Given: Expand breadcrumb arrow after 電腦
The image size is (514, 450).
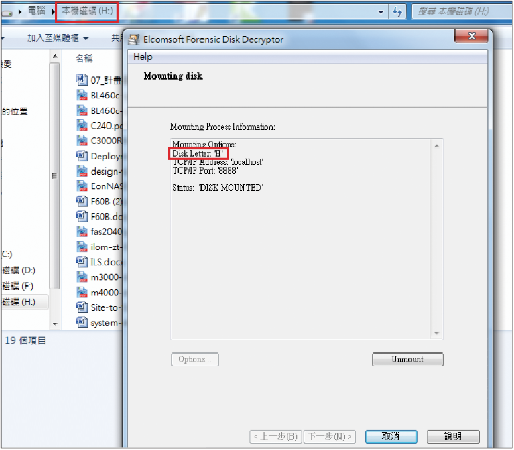Looking at the screenshot, I should pos(53,12).
